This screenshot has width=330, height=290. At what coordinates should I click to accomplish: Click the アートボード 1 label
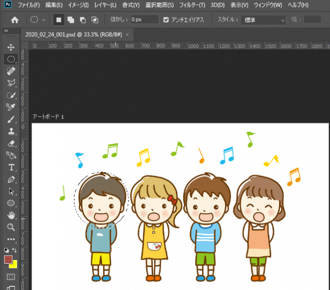click(x=48, y=117)
